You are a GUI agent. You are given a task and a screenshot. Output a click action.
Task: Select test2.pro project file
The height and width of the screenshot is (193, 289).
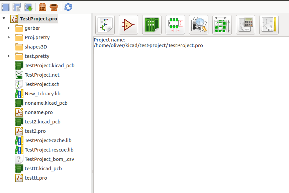click(35, 131)
